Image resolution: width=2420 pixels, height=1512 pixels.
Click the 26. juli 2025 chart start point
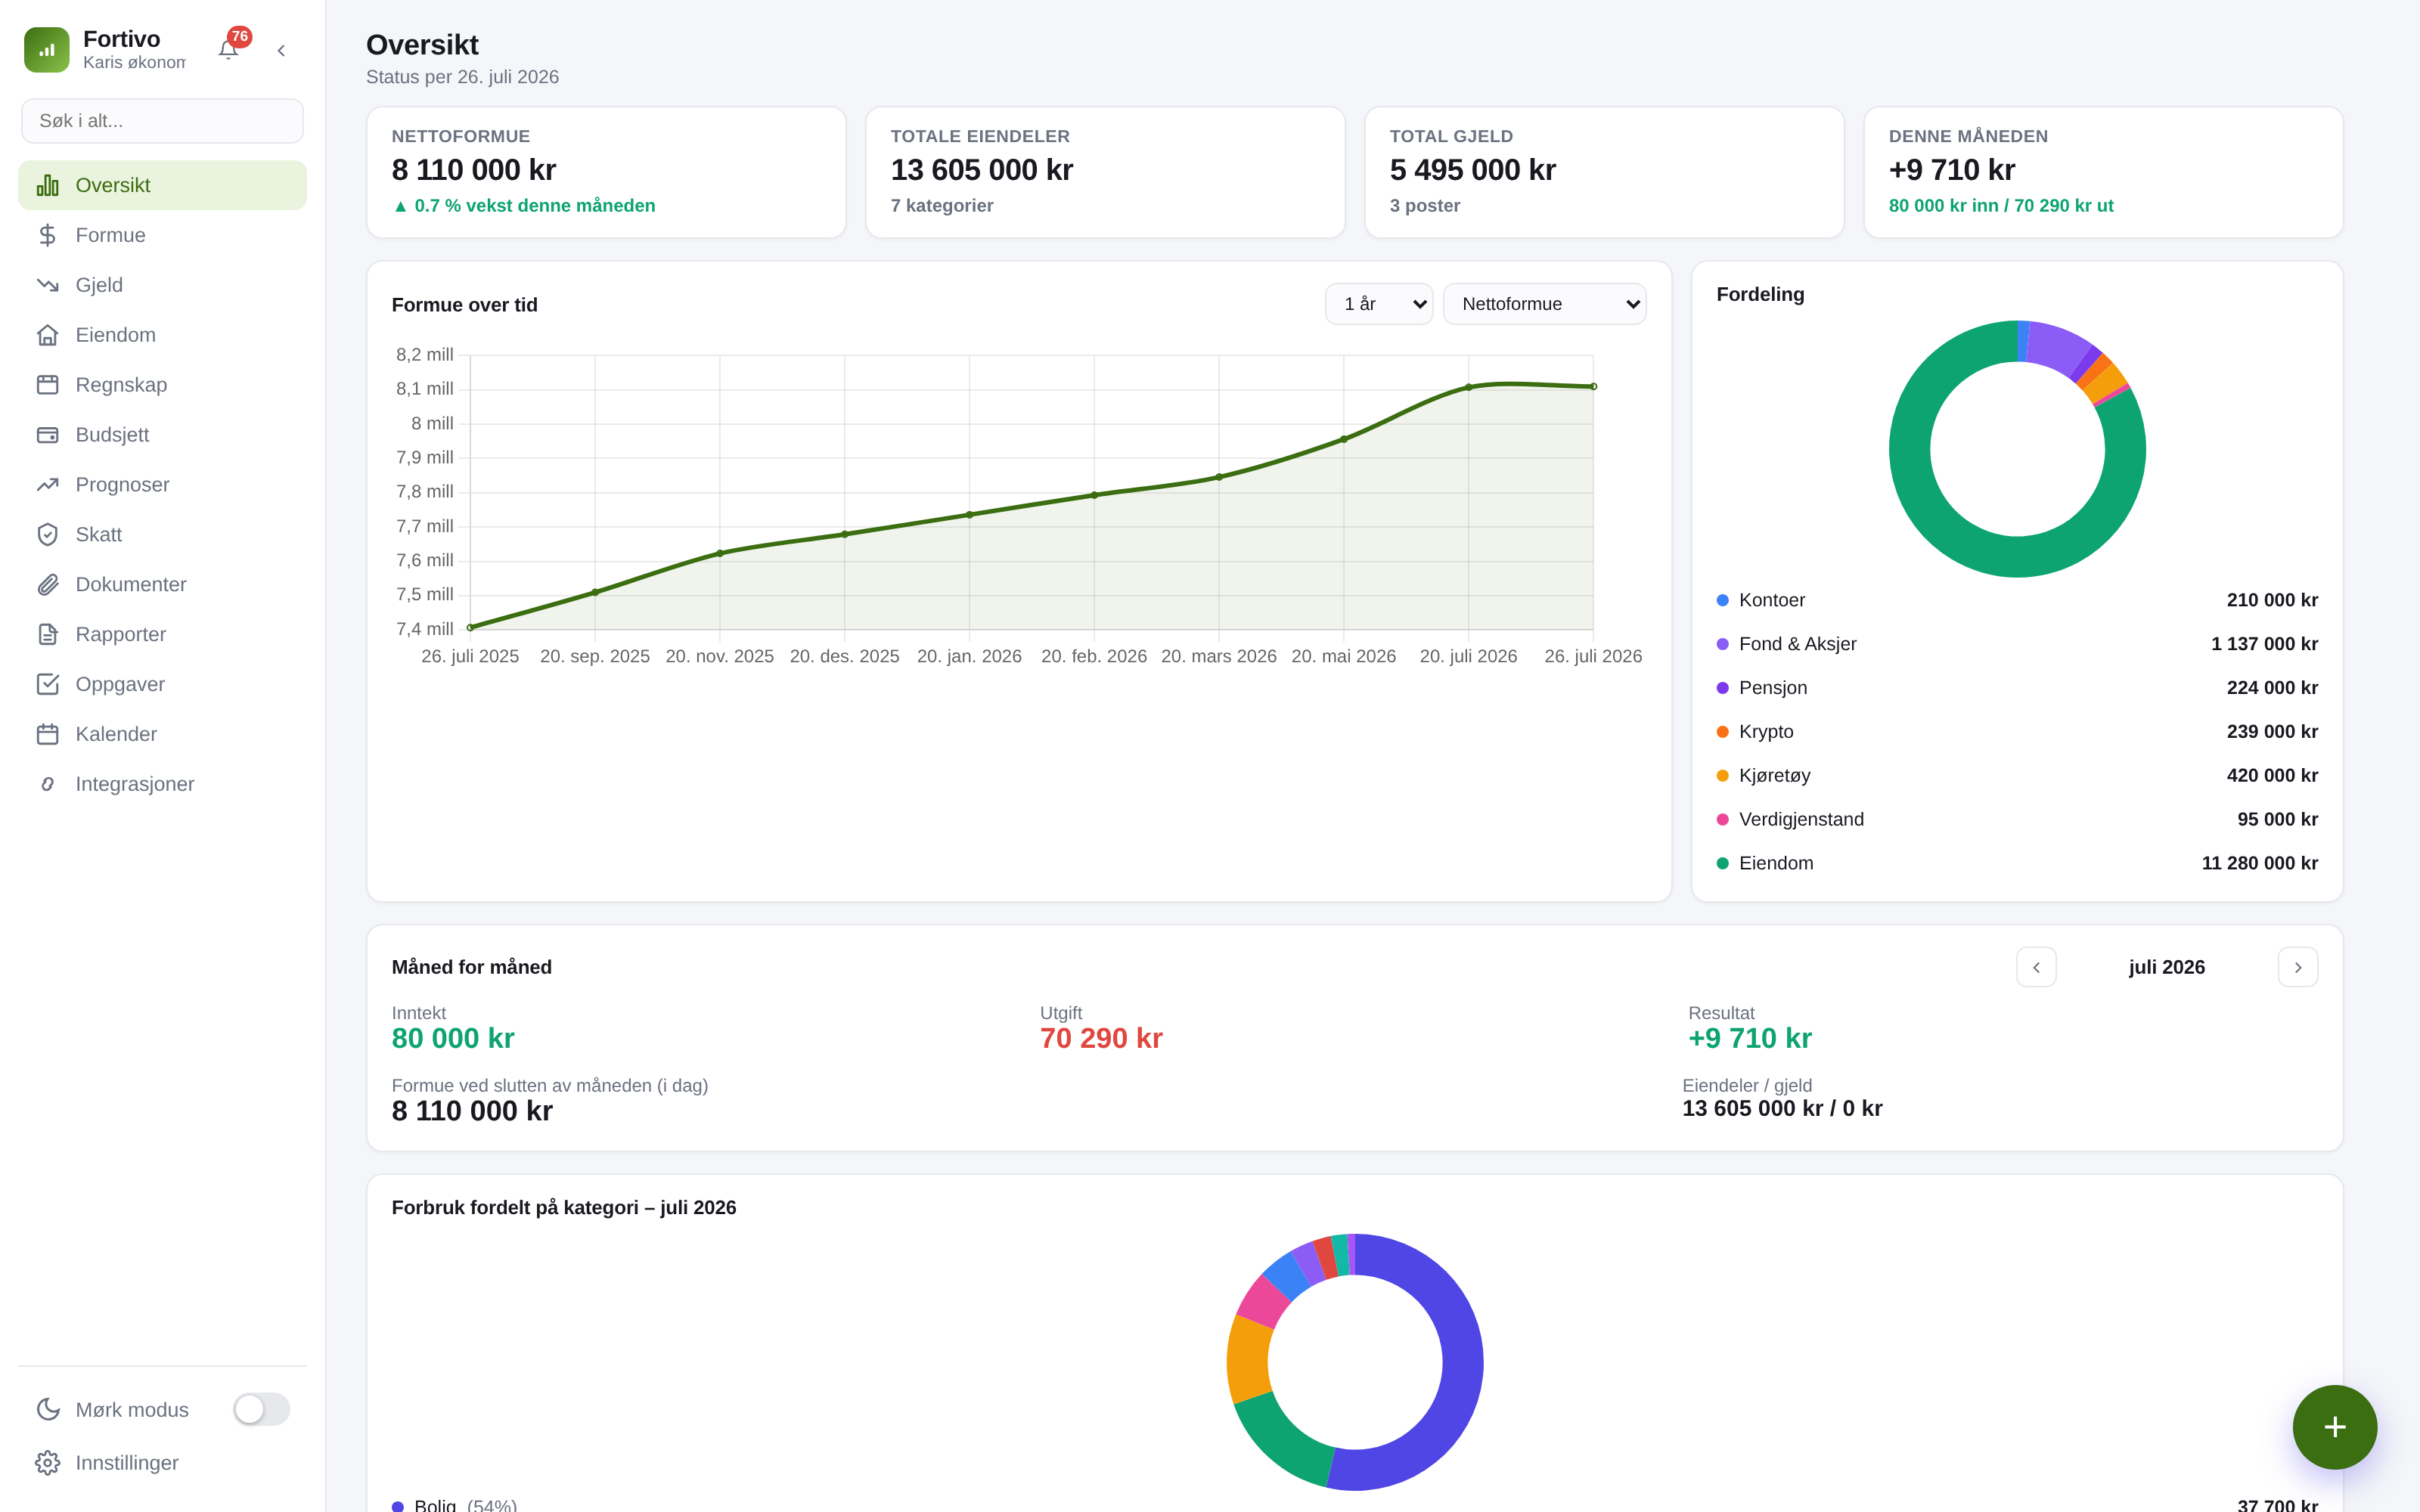[470, 627]
